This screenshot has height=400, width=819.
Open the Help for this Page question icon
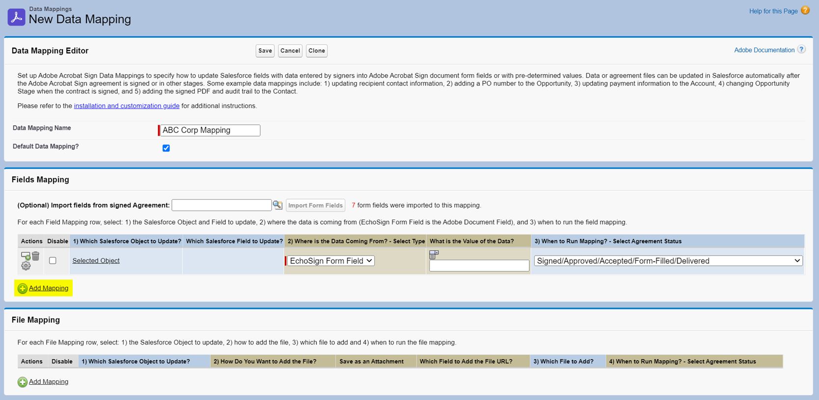coord(805,10)
